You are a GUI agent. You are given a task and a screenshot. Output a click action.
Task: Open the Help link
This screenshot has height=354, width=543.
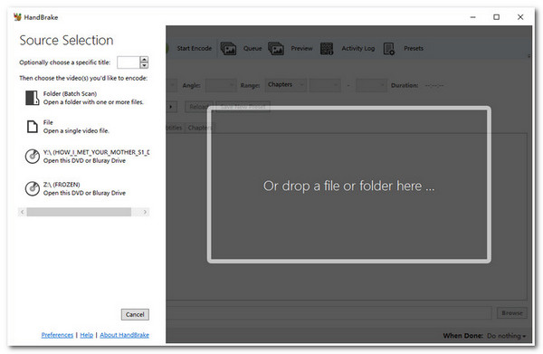(87, 335)
